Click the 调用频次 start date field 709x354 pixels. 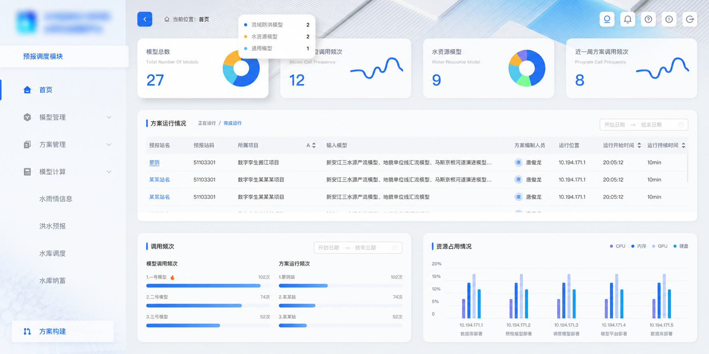pyautogui.click(x=329, y=248)
